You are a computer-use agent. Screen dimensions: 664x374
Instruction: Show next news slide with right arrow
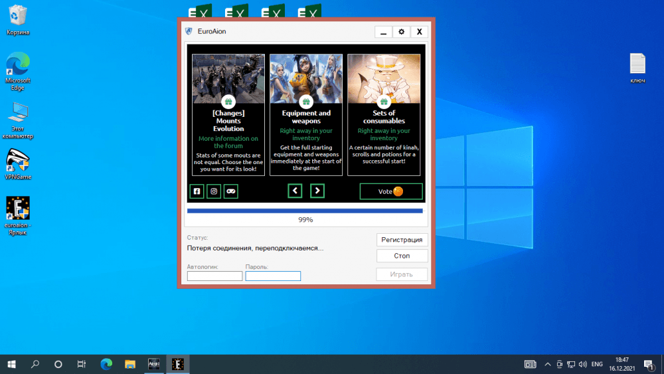[x=317, y=191]
